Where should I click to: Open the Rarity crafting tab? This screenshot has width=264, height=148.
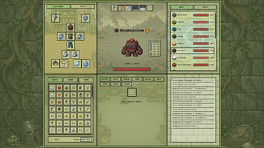click(x=116, y=79)
